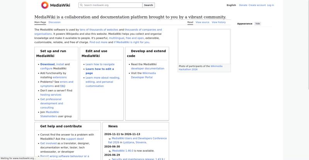Open the hosting services link
This screenshot has height=160, width=309.
tap(51, 95)
